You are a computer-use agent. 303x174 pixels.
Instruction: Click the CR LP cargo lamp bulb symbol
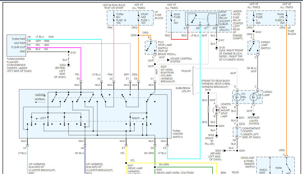254,97
